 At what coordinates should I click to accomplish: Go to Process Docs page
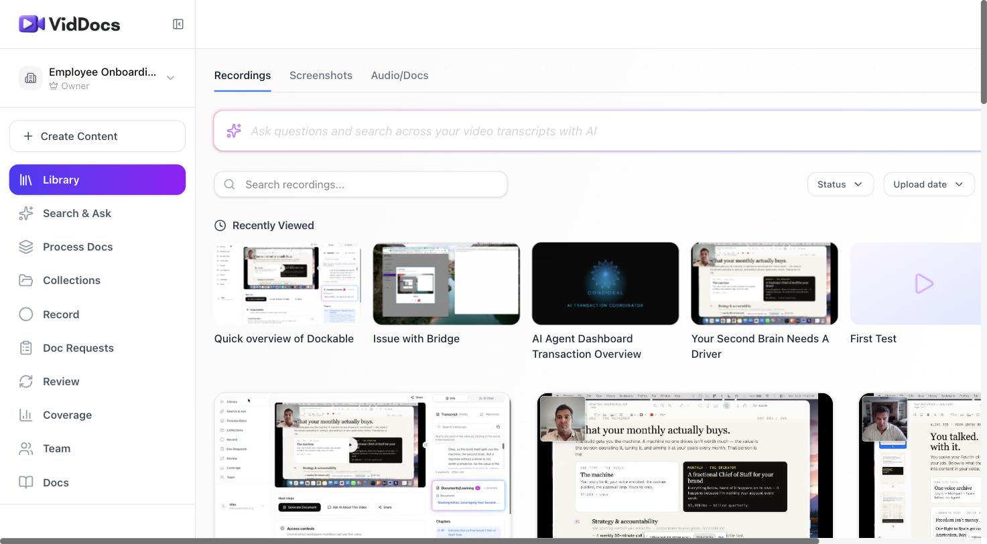click(97, 247)
